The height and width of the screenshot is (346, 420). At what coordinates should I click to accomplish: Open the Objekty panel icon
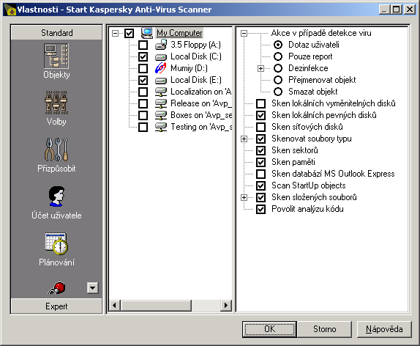[56, 56]
